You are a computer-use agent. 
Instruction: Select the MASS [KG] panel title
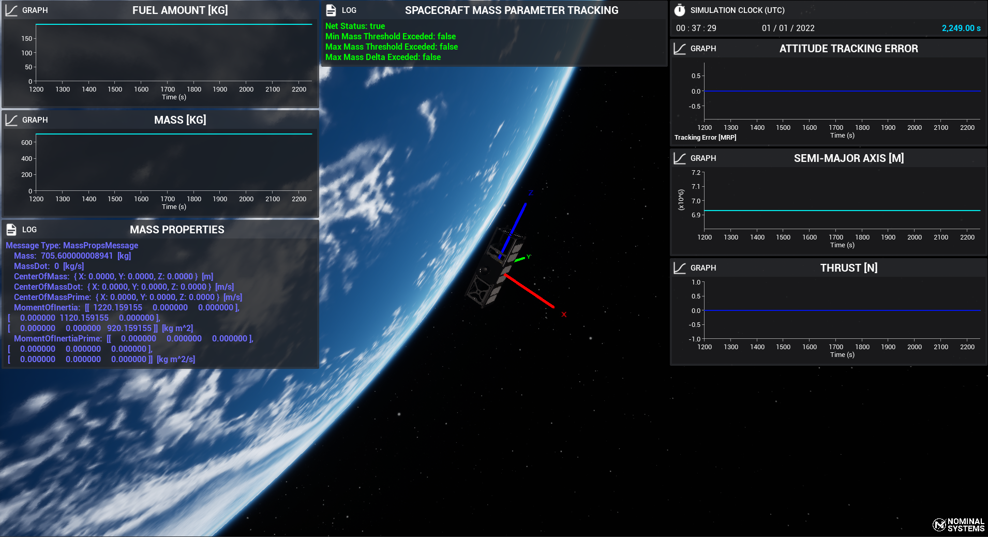pyautogui.click(x=180, y=120)
